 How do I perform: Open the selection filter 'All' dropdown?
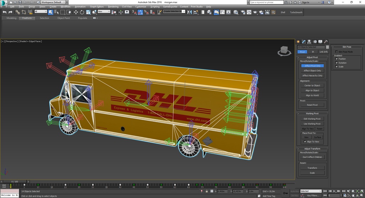coord(41,11)
